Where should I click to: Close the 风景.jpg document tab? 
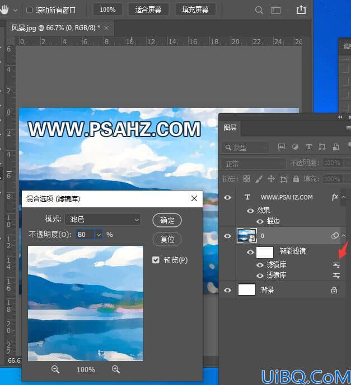[106, 28]
